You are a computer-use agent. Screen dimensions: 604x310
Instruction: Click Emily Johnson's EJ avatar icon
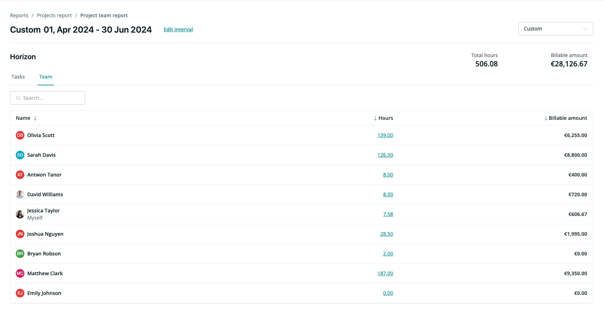20,293
